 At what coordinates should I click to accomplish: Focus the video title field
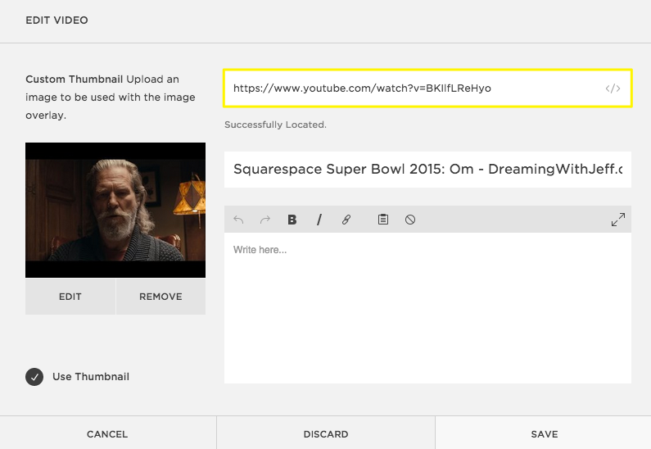point(427,170)
